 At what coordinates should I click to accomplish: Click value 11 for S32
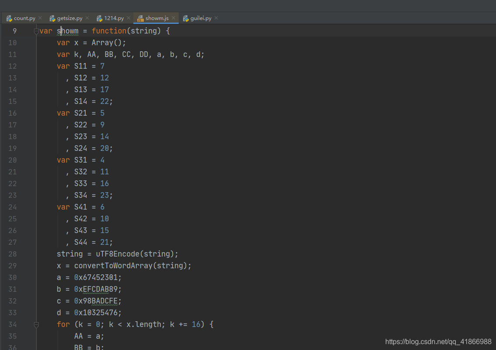point(105,172)
